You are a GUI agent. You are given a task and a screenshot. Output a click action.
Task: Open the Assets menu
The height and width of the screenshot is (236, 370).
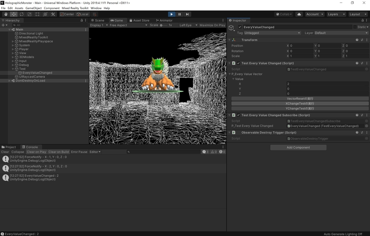pos(19,8)
